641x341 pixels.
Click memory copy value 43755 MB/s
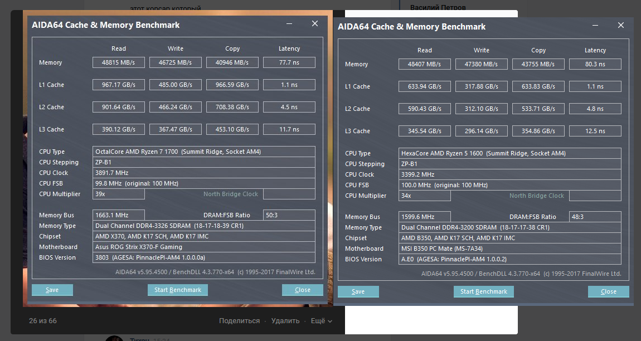click(x=538, y=64)
